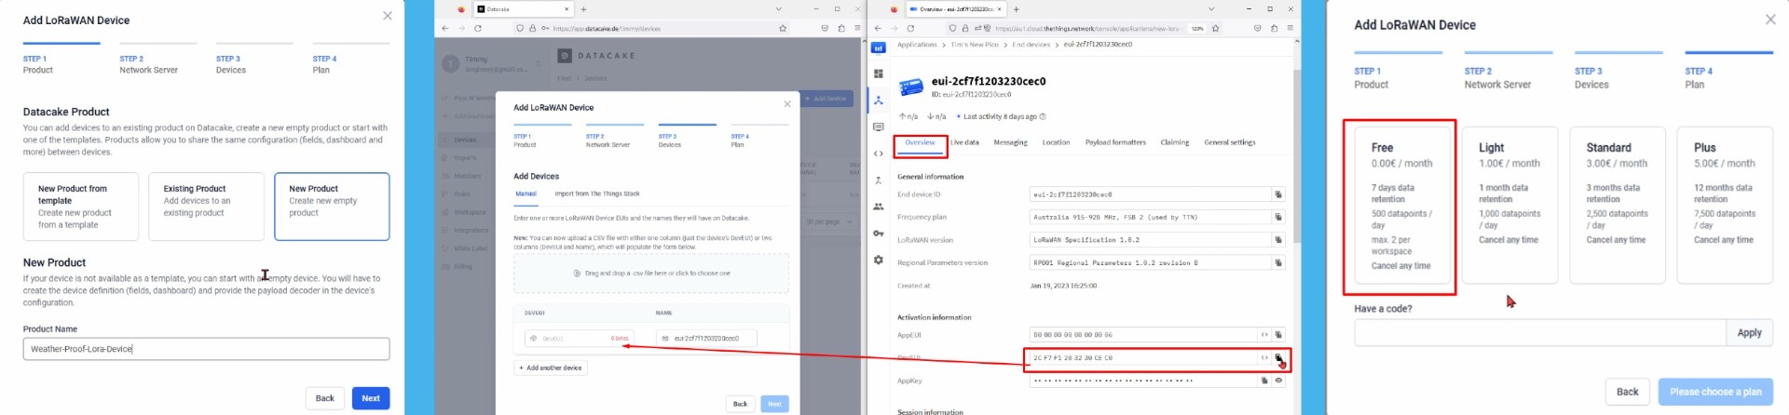Choose the Light 1.00€ plan card
Screen dimensions: 1789x415
coord(1509,206)
